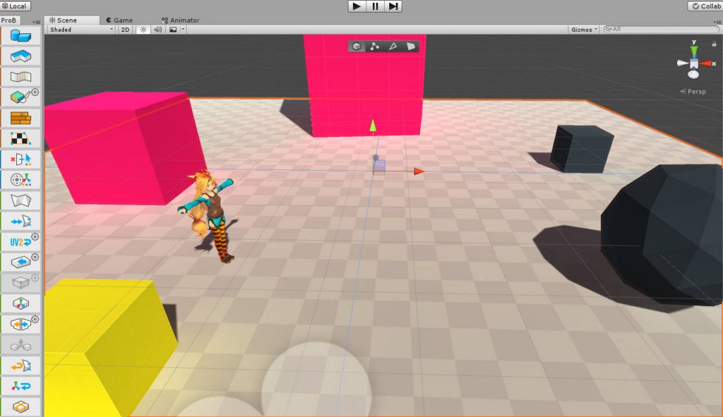
Task: Click the Conform Normals folded-mesh icon
Action: click(20, 200)
